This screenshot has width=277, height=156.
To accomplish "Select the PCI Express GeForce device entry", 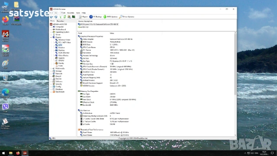I will [98, 24].
